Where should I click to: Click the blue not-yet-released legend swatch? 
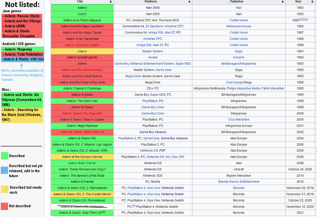click(x=4, y=170)
